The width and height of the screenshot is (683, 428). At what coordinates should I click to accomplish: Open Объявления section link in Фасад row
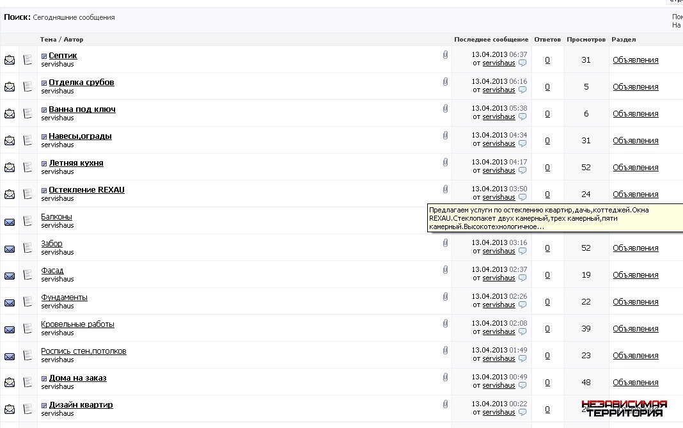635,275
